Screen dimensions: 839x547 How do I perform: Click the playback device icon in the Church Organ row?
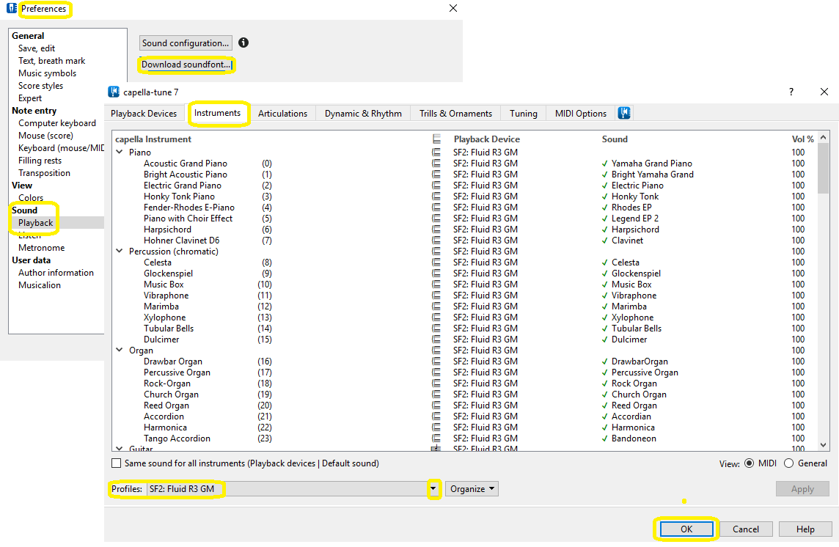tap(436, 394)
